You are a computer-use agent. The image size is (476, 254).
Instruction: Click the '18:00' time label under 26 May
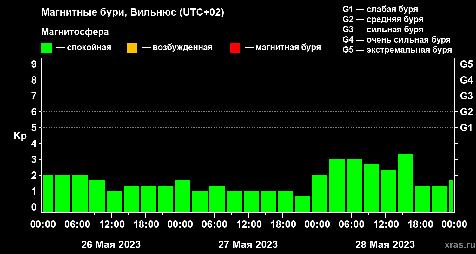[x=146, y=224]
